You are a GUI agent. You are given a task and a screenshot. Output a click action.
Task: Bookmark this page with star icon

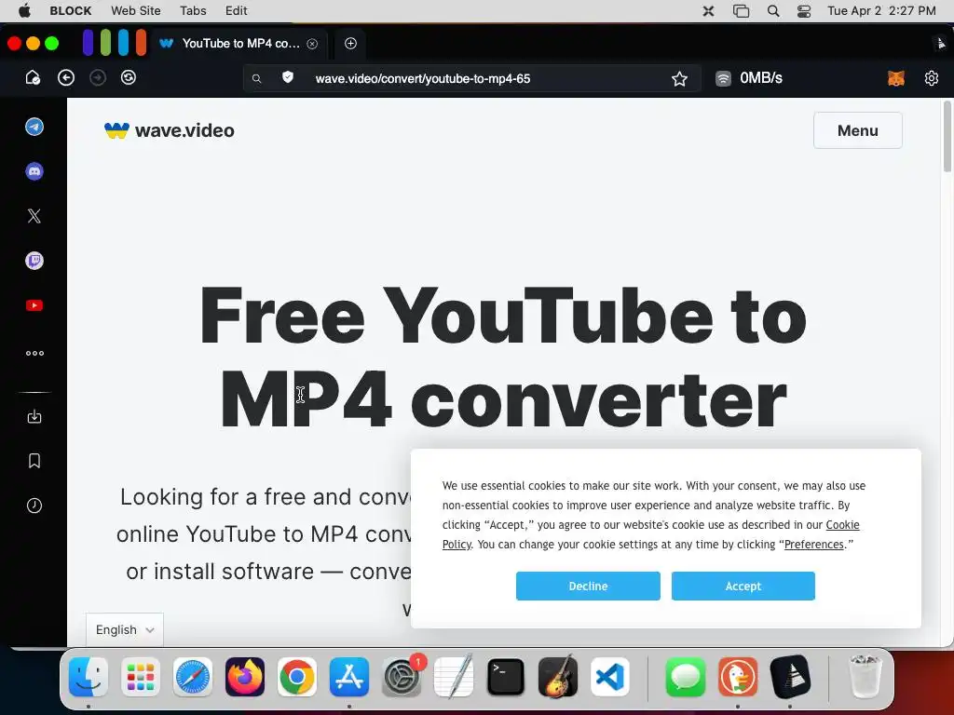(679, 78)
